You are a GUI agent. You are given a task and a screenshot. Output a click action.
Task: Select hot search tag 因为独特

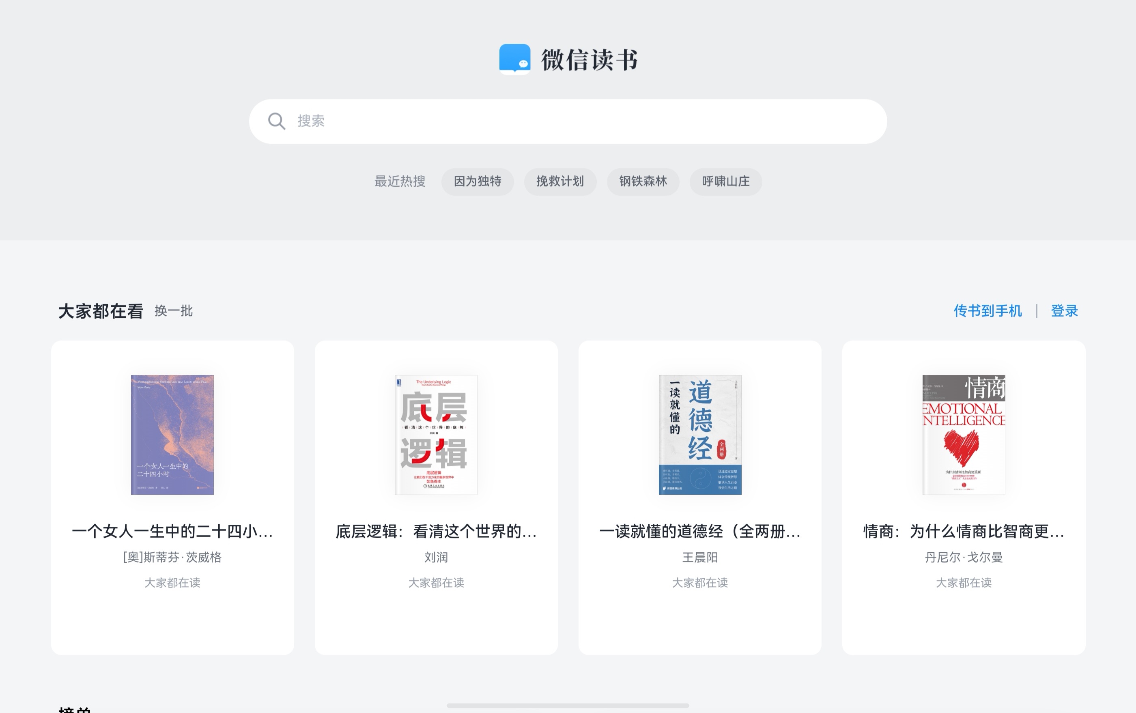pyautogui.click(x=478, y=181)
